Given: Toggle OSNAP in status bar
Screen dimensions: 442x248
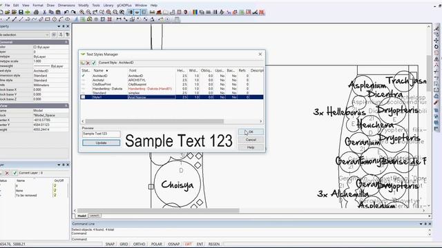Looking at the screenshot, I should coord(173,244).
